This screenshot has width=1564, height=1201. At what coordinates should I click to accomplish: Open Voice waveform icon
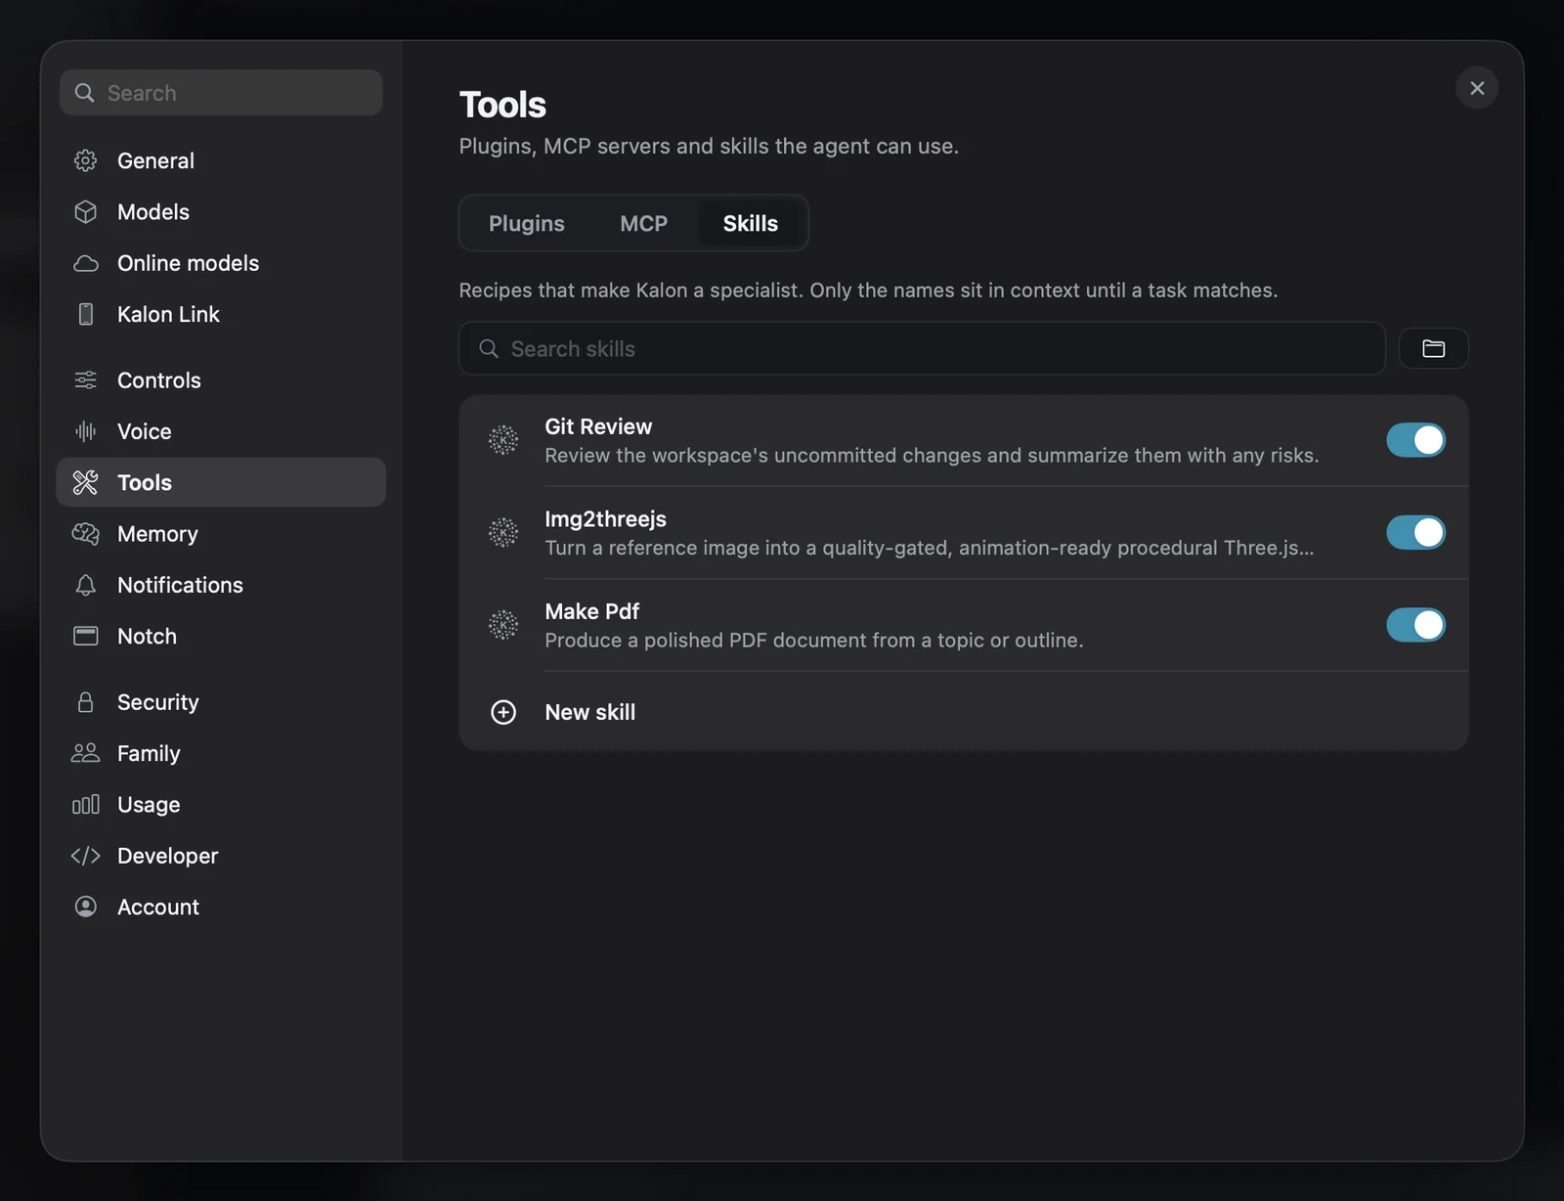pyautogui.click(x=86, y=431)
